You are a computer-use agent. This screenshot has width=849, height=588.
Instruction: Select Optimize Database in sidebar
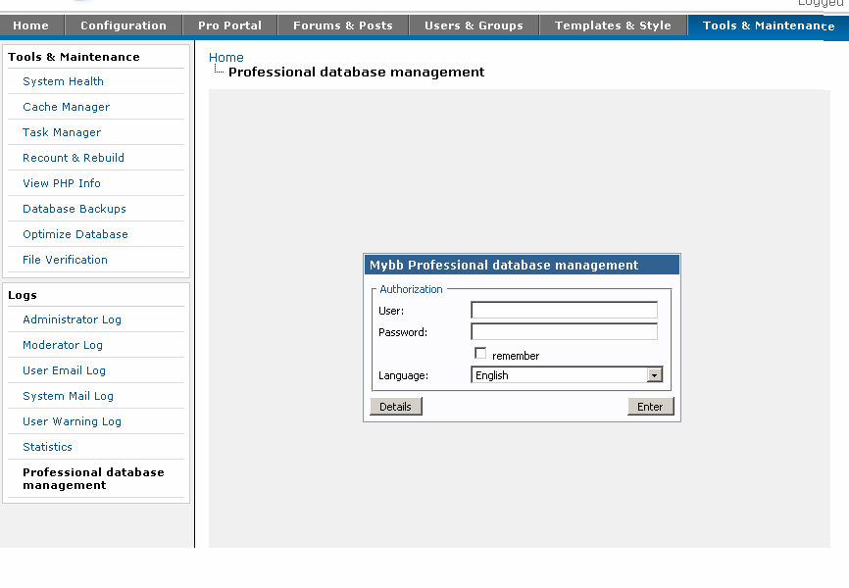(75, 234)
